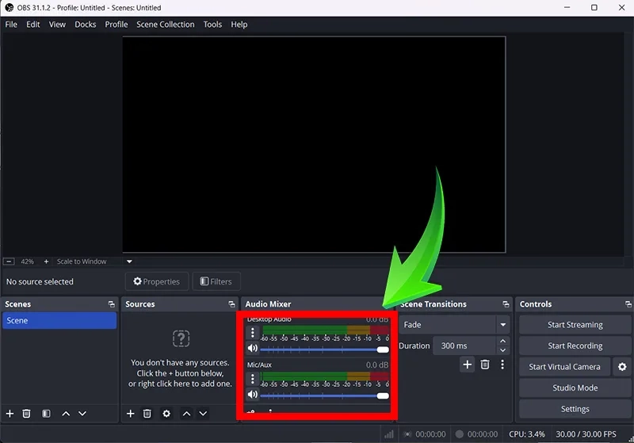Viewport: 634px width, 443px height.
Task: Open Virtual Camera settings gear icon
Action: [622, 367]
